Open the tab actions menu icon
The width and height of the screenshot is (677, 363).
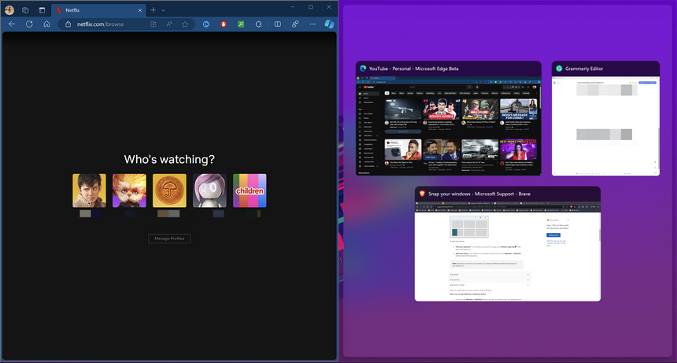41,9
